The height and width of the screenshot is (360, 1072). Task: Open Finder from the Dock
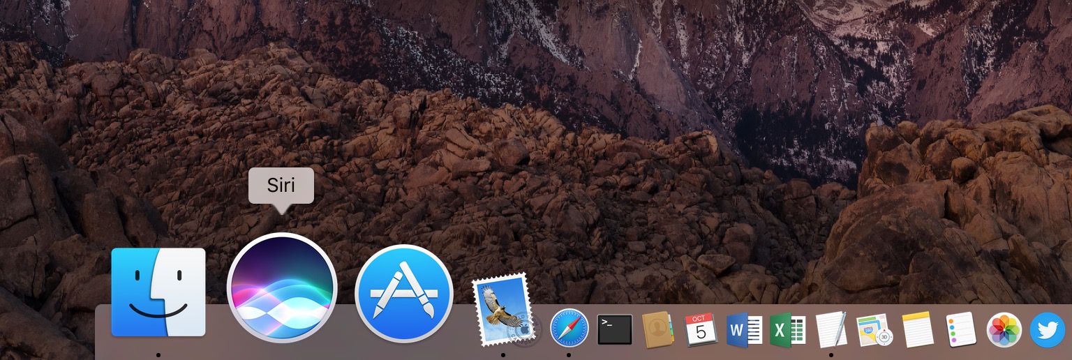click(158, 292)
